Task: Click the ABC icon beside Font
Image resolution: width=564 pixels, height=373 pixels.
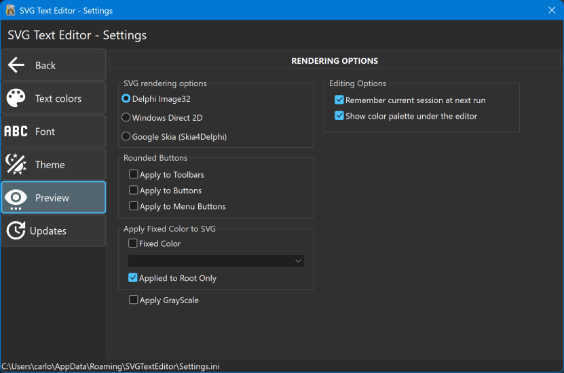Action: [16, 131]
